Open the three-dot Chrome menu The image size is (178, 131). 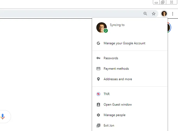[173, 14]
